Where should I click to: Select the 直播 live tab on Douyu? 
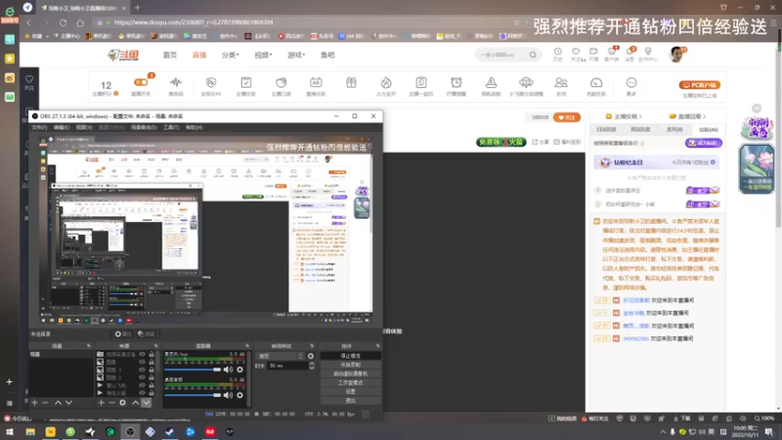click(199, 55)
